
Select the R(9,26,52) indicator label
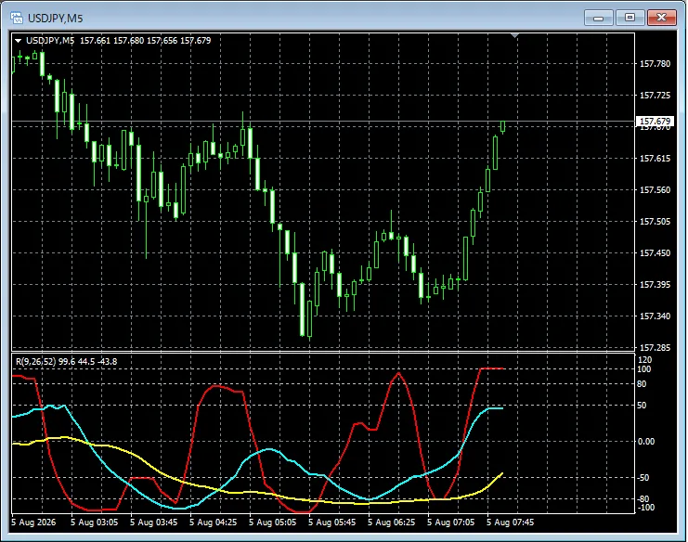click(x=66, y=362)
